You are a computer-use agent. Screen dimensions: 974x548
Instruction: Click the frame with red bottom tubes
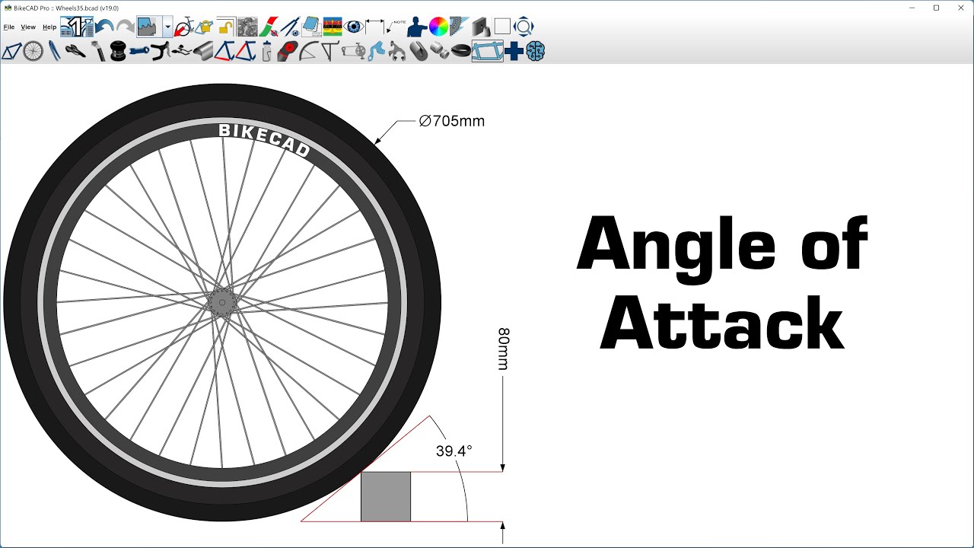[x=224, y=51]
